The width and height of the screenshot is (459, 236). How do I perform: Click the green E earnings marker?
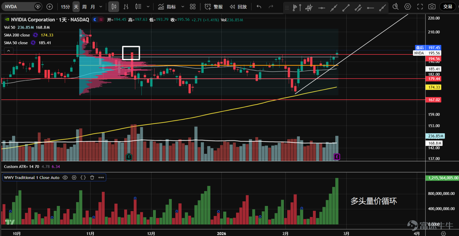pos(129,157)
